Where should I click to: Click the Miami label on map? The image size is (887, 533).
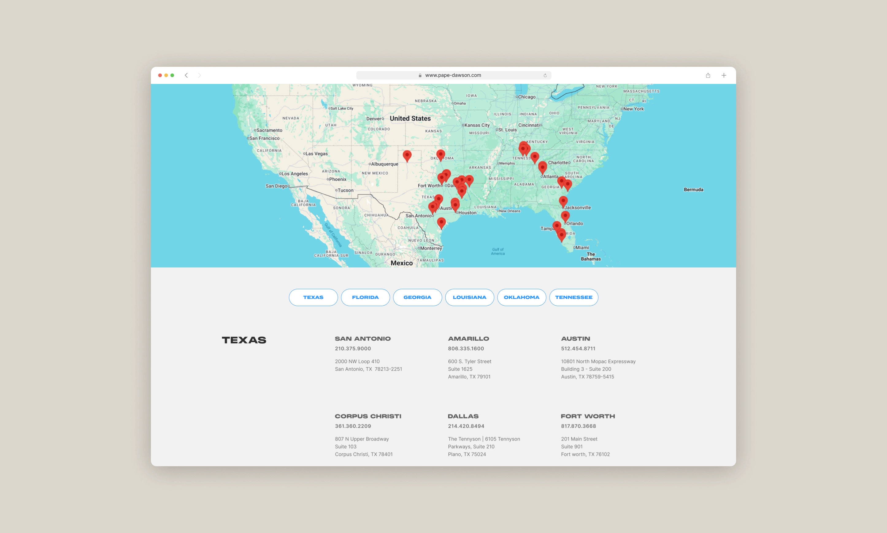click(582, 248)
